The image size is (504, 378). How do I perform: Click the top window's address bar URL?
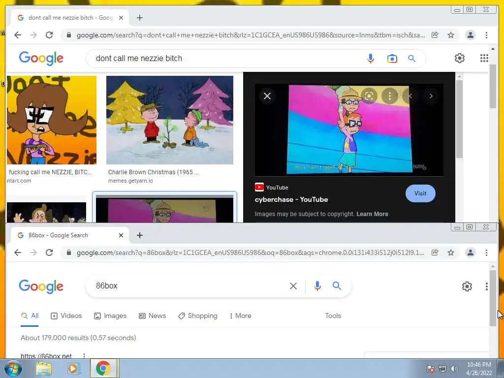click(251, 35)
